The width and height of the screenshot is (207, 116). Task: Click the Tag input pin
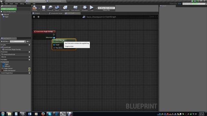pos(54,48)
